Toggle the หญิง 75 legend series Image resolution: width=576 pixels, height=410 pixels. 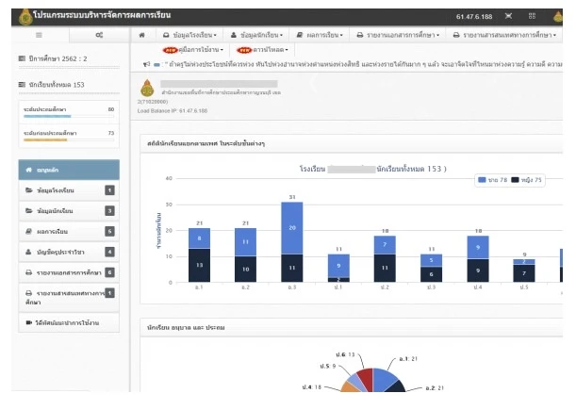point(526,180)
